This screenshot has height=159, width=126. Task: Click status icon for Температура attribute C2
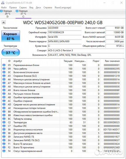point(4,122)
